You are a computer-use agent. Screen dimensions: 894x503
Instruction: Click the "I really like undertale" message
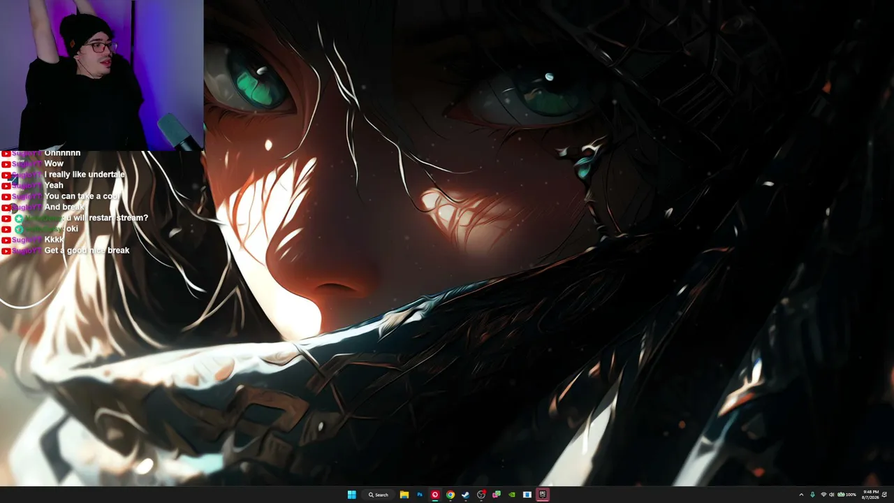85,175
